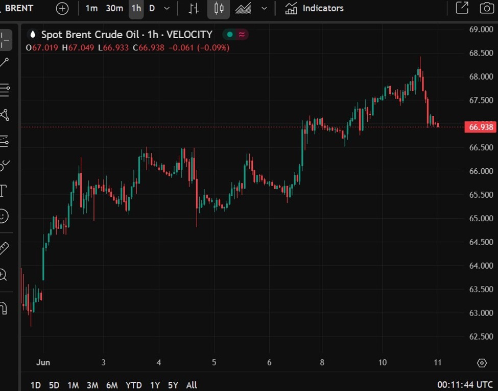This screenshot has height=391, width=498.
Task: Toggle magnet mode in left toolbar
Action: click(3, 308)
